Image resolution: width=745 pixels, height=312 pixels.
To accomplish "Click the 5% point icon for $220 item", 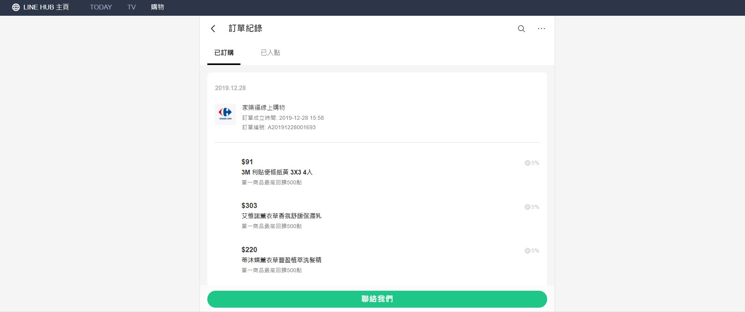I will coord(527,251).
